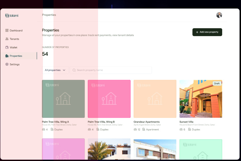The width and height of the screenshot is (241, 161).
Task: Click the Sunset Villa address line
Action: coord(197,125)
